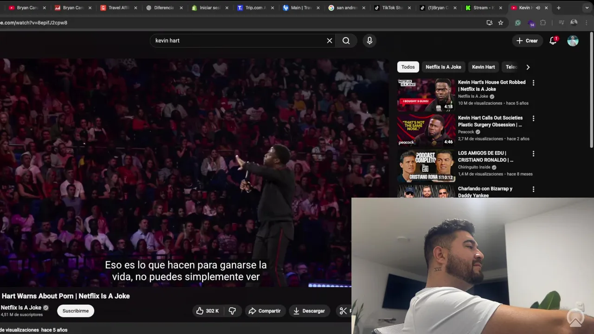Click the Chiringuito Inside channel name

tap(474, 167)
